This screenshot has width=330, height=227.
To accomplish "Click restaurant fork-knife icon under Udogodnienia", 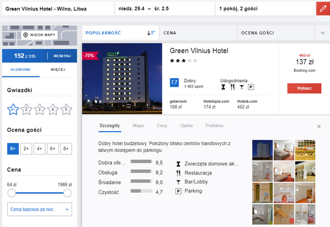I will coord(233,87).
